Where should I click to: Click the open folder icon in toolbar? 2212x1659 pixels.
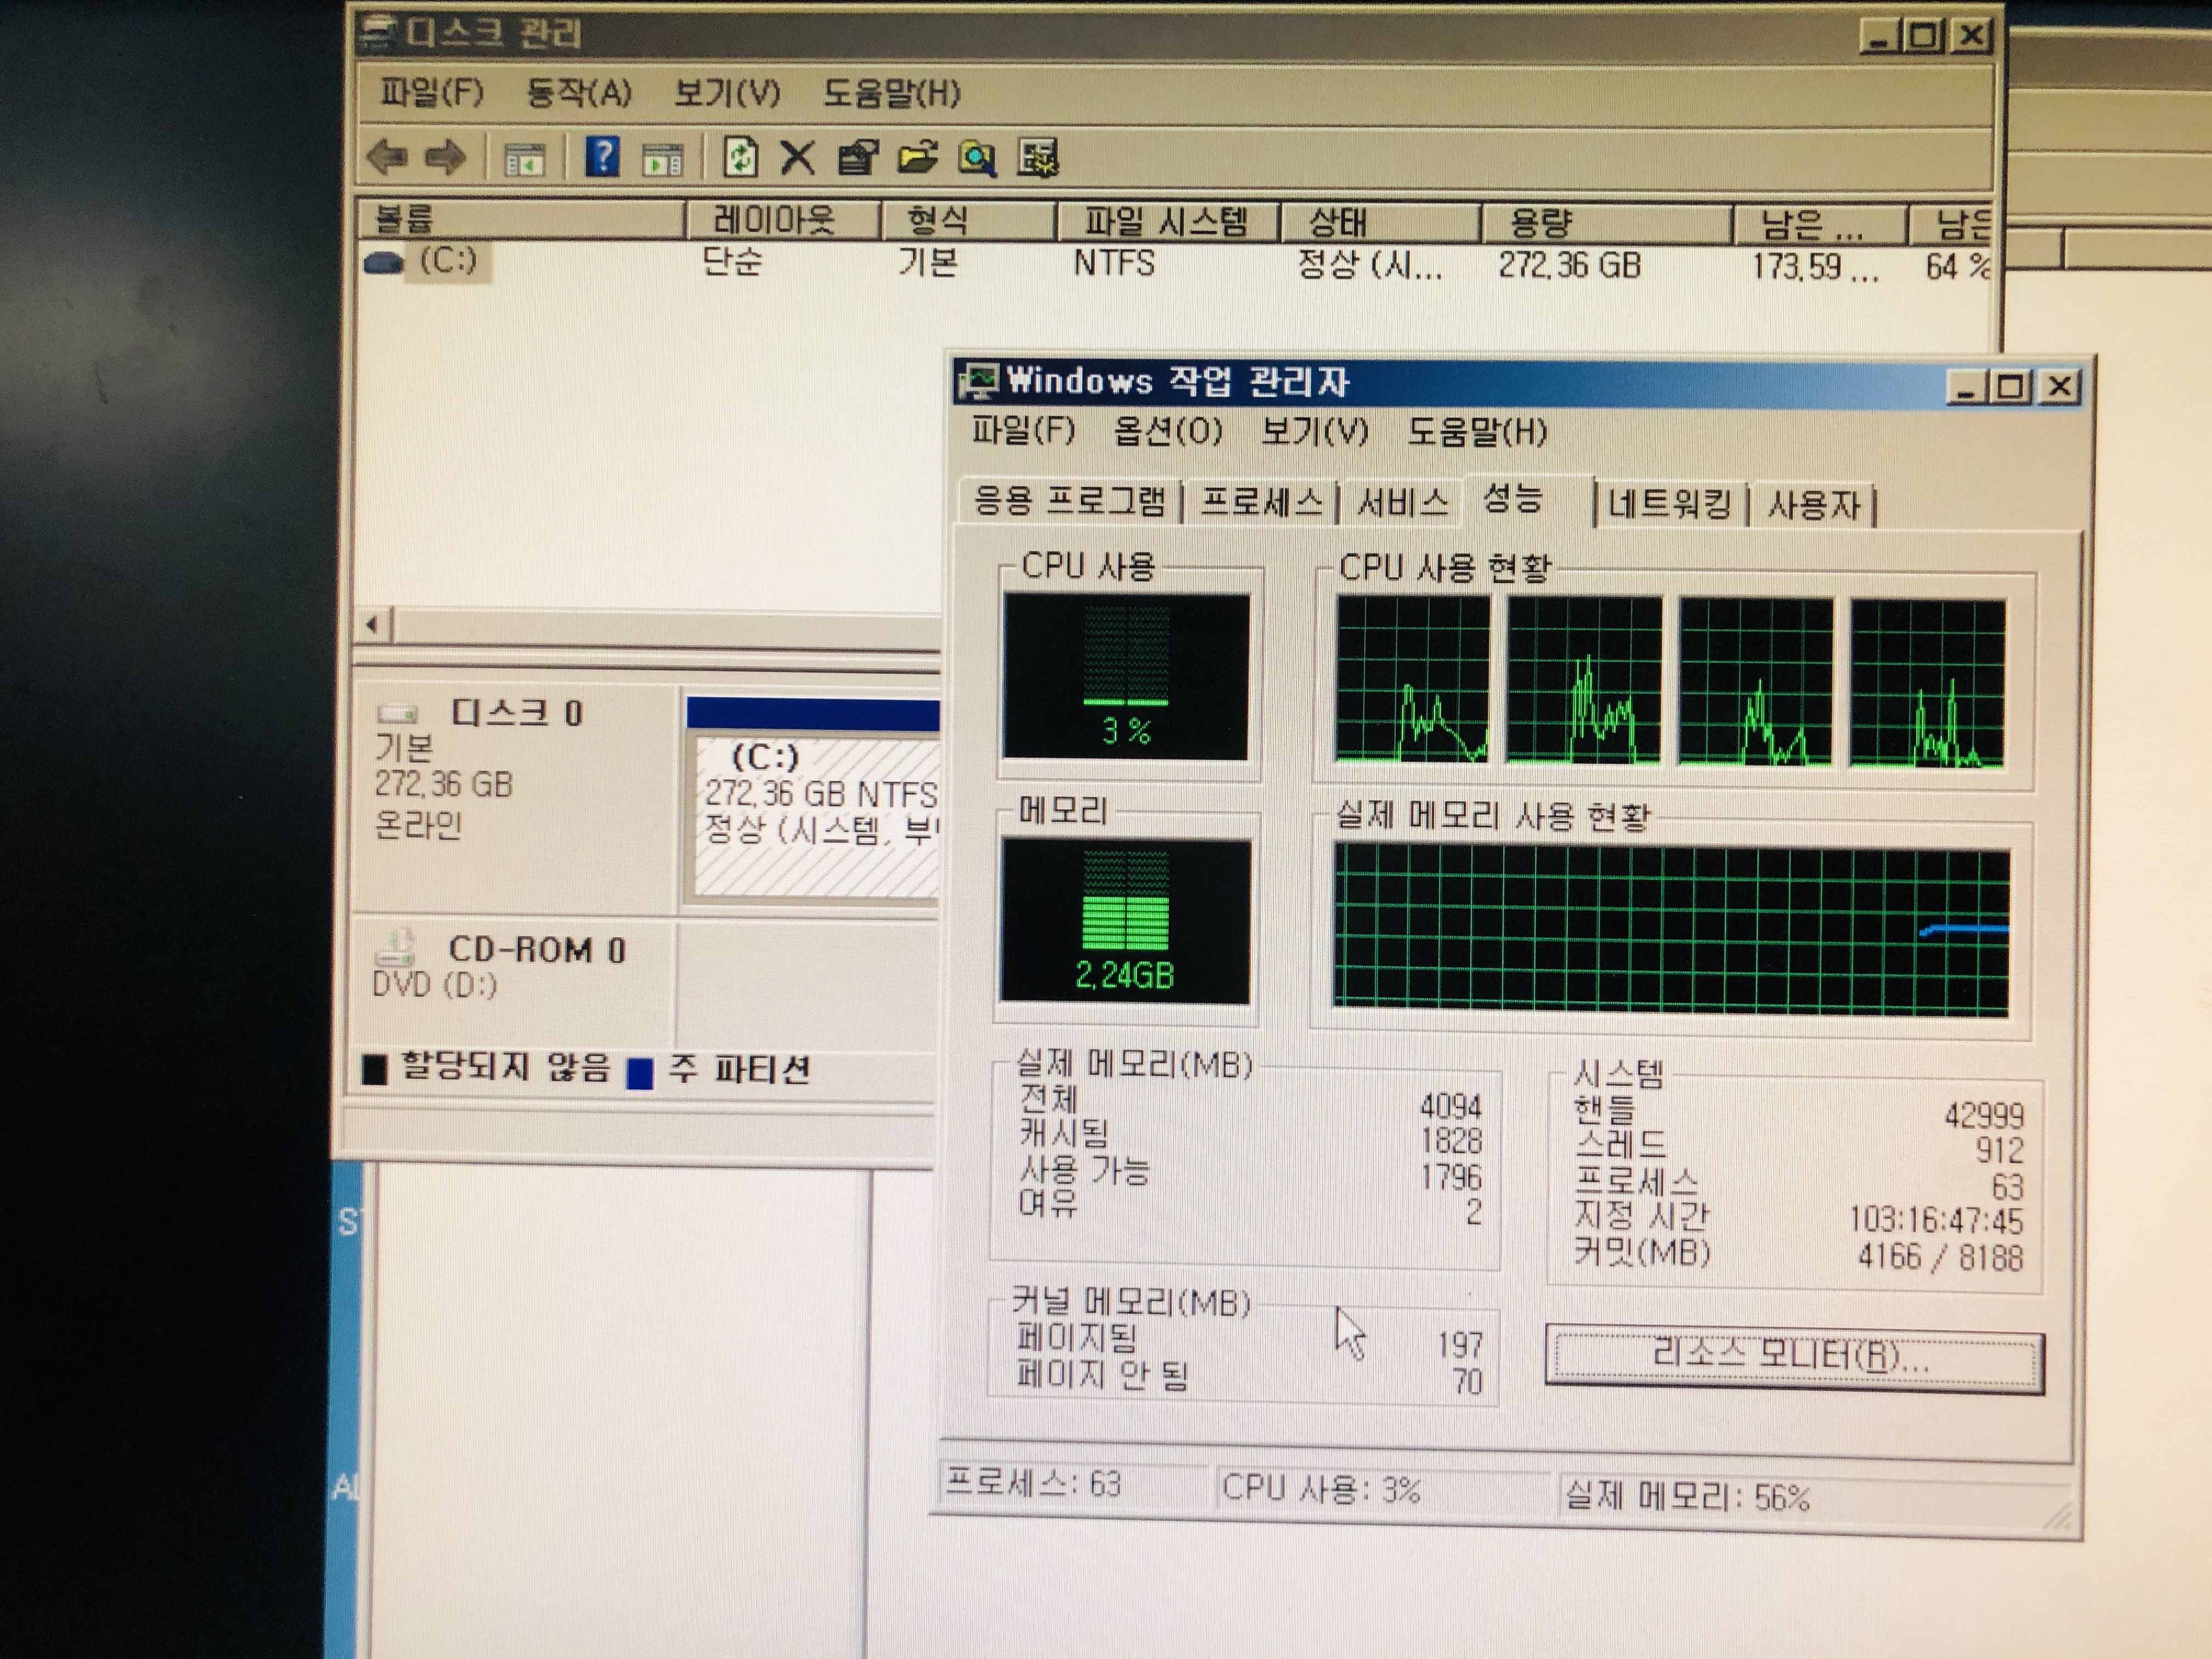(917, 158)
